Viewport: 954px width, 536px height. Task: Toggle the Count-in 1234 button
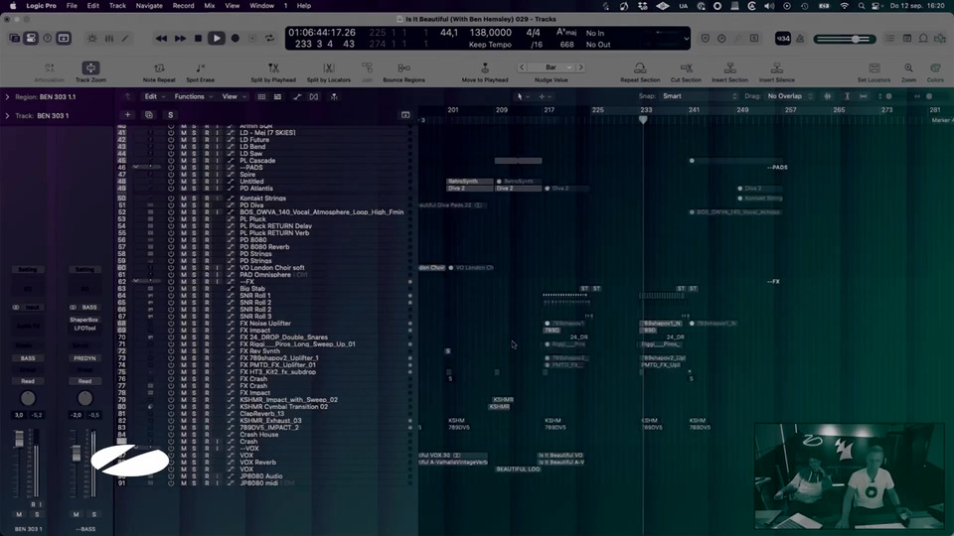coord(782,39)
